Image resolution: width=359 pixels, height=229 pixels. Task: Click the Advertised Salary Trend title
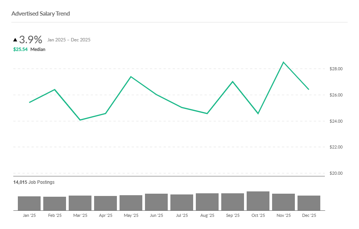[x=41, y=14]
